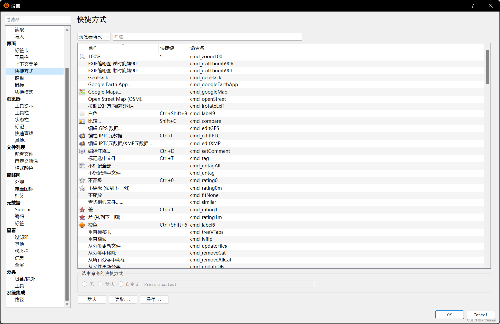The image size is (500, 324).
Task: Open the 浏览器模式 dropdown
Action: tap(94, 37)
